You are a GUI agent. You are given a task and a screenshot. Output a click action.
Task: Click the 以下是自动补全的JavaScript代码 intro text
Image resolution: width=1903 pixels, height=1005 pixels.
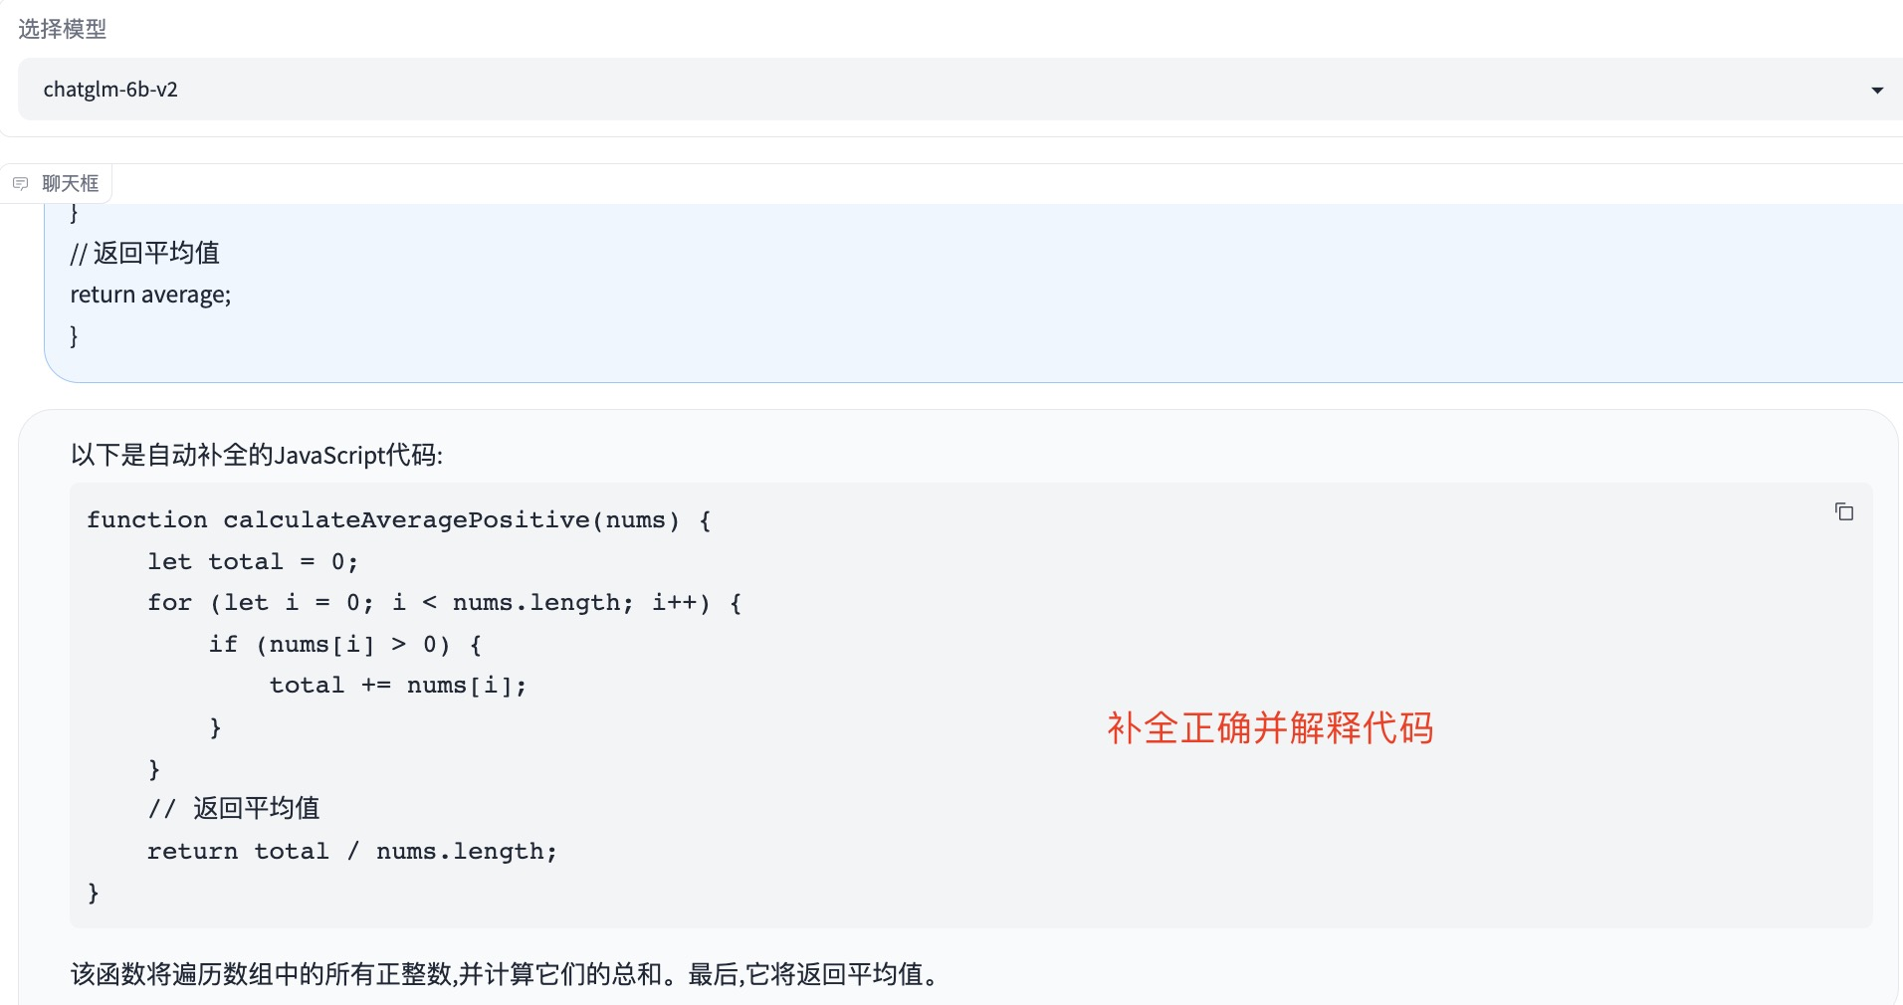click(257, 456)
